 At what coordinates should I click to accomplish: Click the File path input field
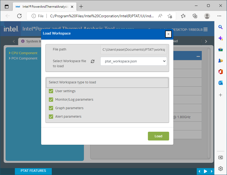tap(134, 49)
